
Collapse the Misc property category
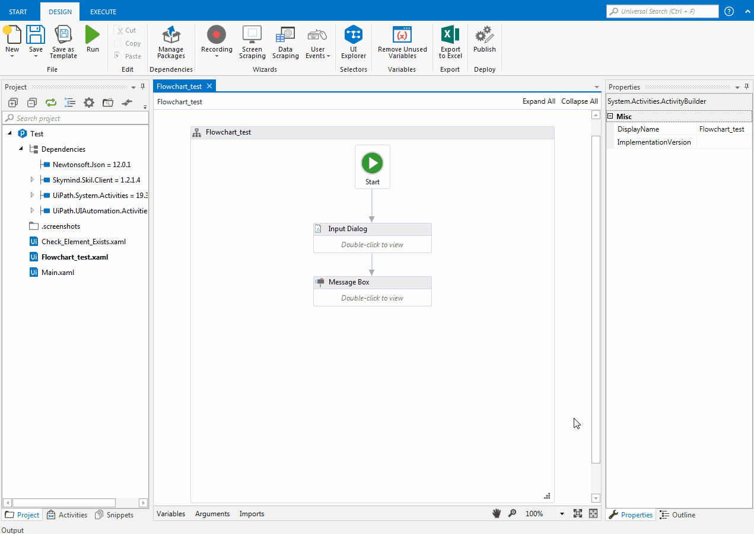[x=610, y=117]
